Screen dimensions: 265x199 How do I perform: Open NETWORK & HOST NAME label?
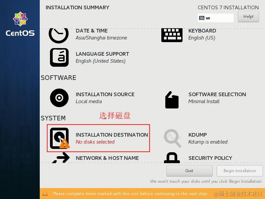(107, 158)
